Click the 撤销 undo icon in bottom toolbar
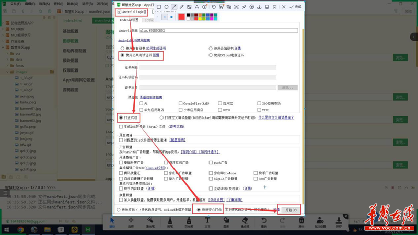Image resolution: width=418 pixels, height=235 pixels. pos(264,222)
